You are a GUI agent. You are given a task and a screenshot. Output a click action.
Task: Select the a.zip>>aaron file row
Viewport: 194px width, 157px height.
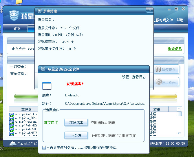pyautogui.click(x=23, y=122)
